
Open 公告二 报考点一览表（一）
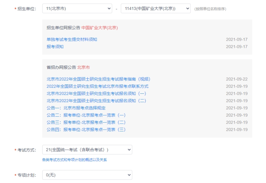pos(86,115)
